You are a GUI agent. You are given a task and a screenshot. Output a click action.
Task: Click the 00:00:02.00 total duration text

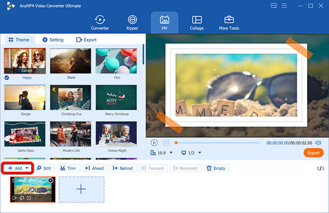click(x=301, y=143)
